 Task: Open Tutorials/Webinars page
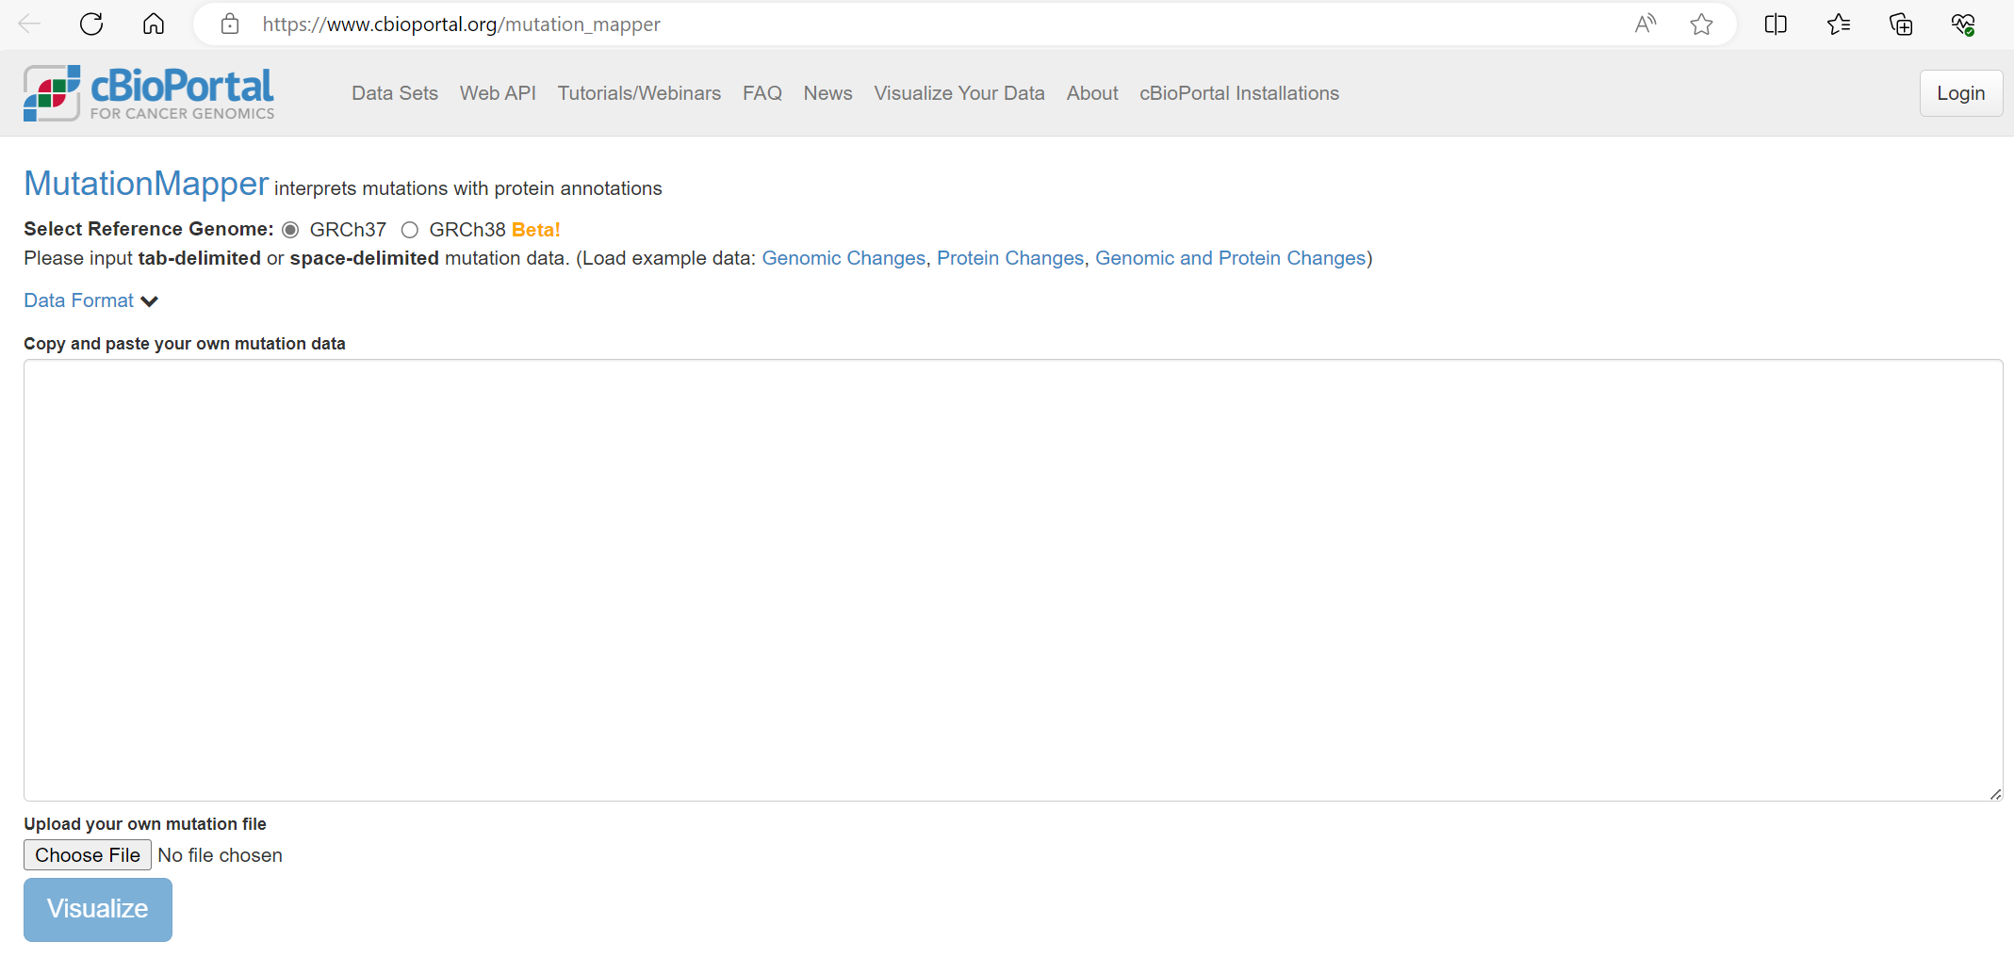(639, 93)
